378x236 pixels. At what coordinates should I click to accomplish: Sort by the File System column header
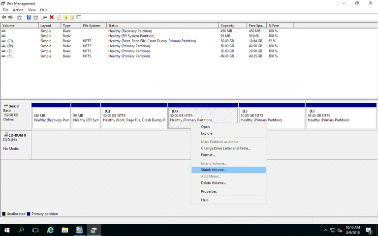tap(94, 26)
